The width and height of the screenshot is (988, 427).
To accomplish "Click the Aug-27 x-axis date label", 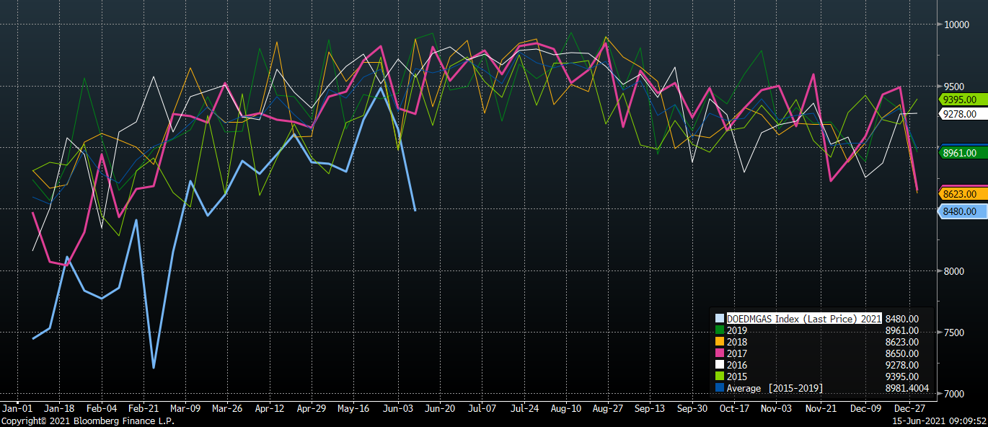I will click(x=607, y=408).
